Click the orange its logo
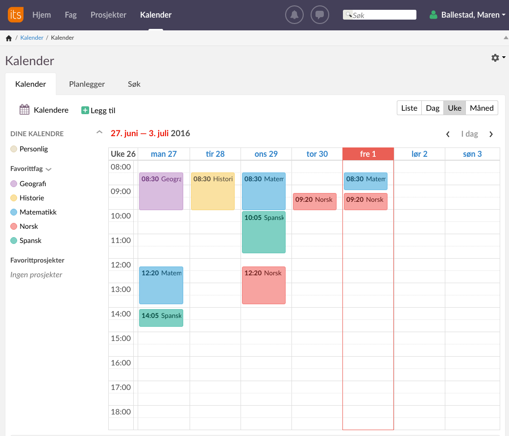The height and width of the screenshot is (436, 509). [16, 15]
